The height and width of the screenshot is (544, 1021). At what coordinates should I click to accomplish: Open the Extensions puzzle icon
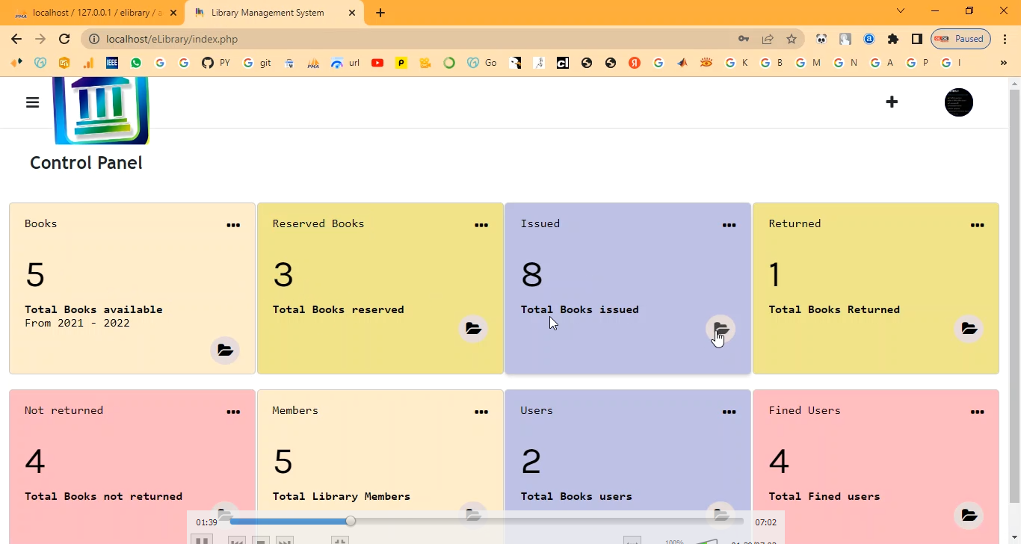893,39
